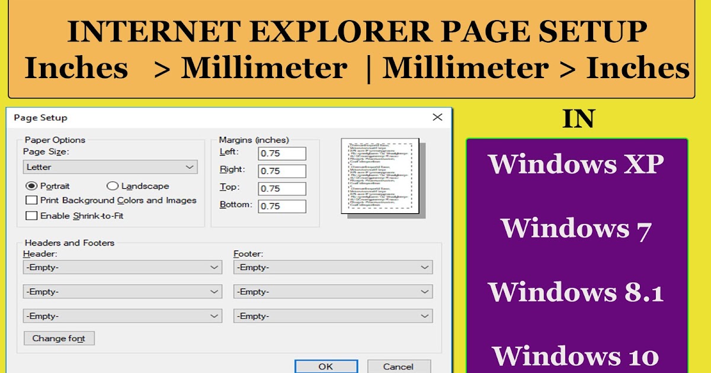
Task: Click the Cancel button
Action: [x=399, y=366]
